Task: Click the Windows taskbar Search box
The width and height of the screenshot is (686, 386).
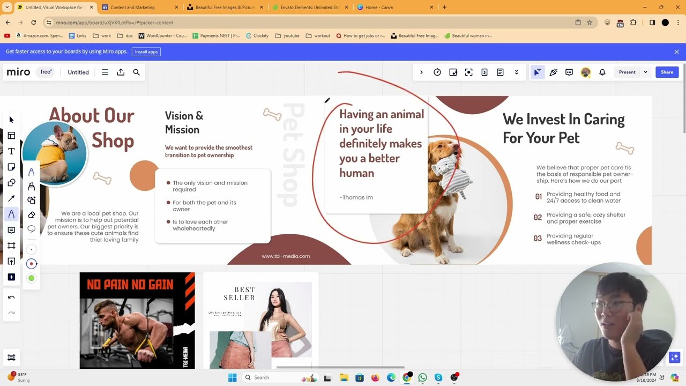Action: [x=280, y=377]
